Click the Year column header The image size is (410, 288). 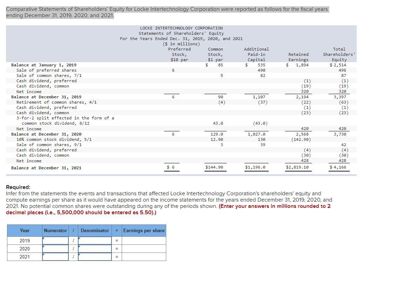[25, 230]
